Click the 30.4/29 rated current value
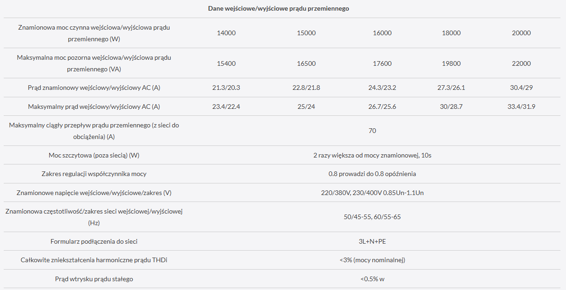This screenshot has width=566, height=290. coord(521,88)
